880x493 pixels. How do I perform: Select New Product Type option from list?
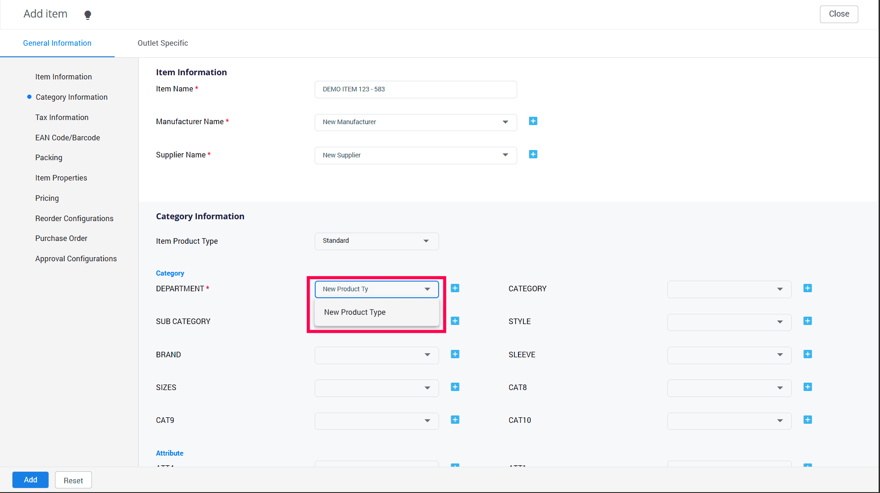355,313
